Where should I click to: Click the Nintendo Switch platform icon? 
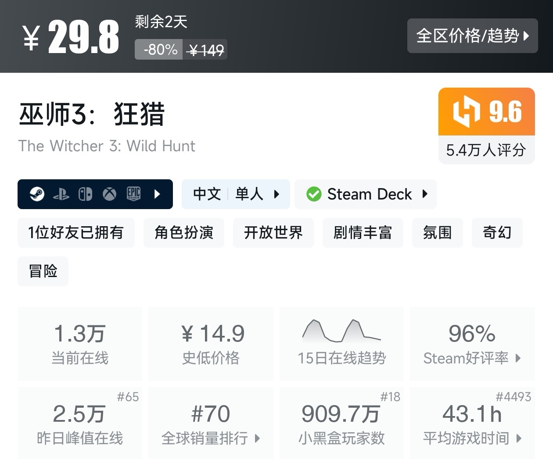click(x=85, y=194)
